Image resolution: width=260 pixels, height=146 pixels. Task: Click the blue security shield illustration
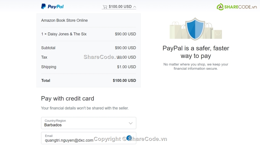[x=195, y=28]
